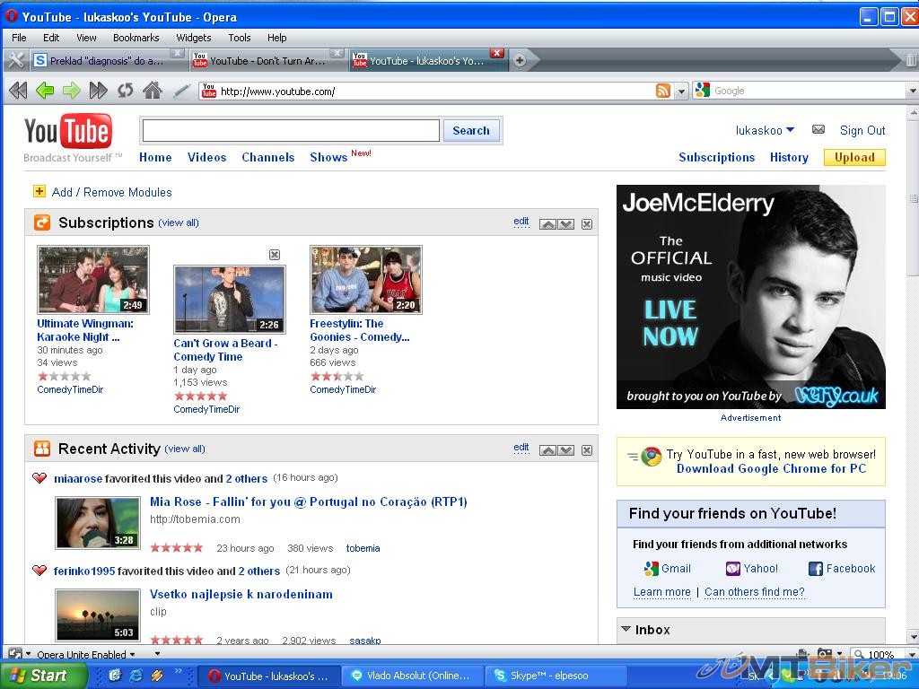This screenshot has width=919, height=689.
Task: Reload the current page
Action: click(126, 91)
